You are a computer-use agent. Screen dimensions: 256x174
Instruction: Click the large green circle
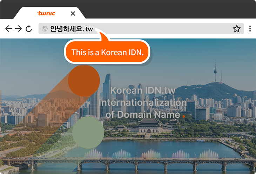(88, 132)
